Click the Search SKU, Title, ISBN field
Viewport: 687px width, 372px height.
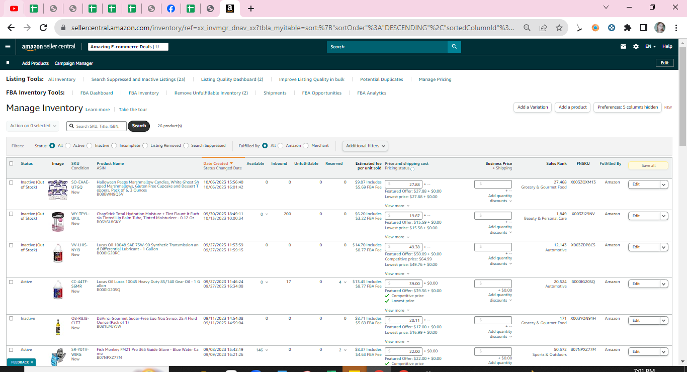click(97, 126)
